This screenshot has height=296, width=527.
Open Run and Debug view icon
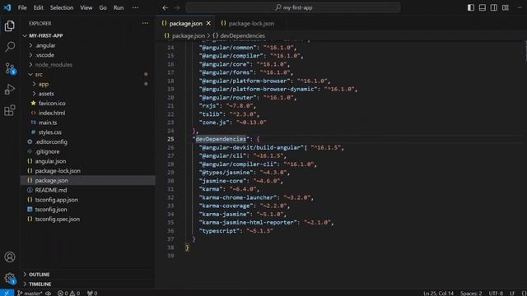tap(10, 90)
